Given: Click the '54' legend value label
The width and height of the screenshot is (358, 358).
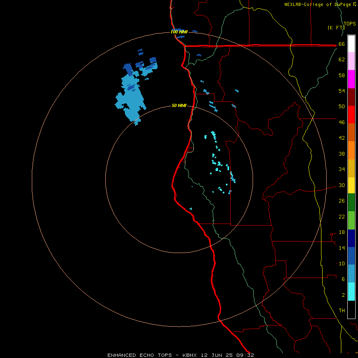Looking at the screenshot, I should [342, 91].
